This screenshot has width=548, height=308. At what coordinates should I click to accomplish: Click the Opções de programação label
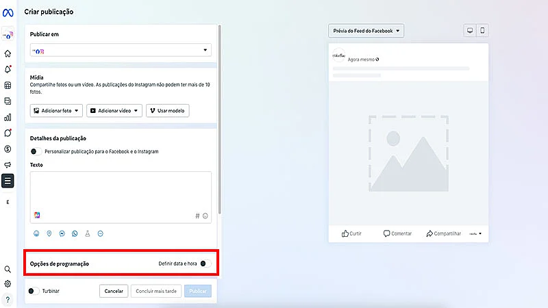point(60,264)
